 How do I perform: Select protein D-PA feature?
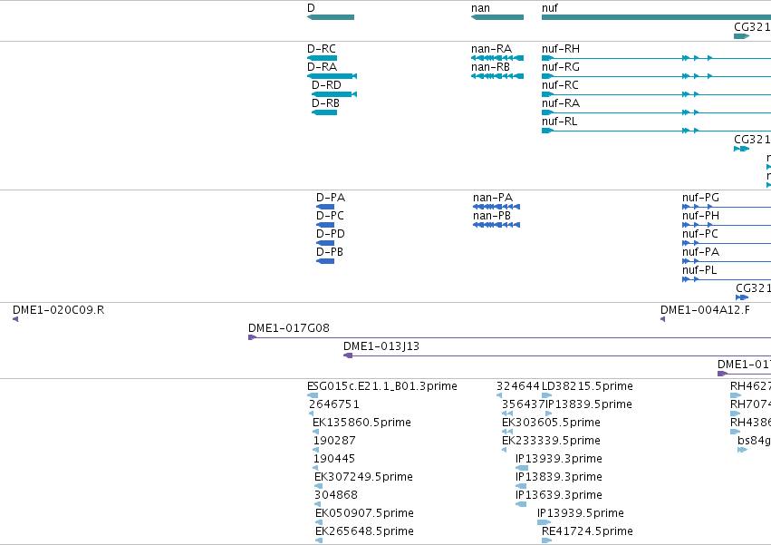click(x=325, y=207)
